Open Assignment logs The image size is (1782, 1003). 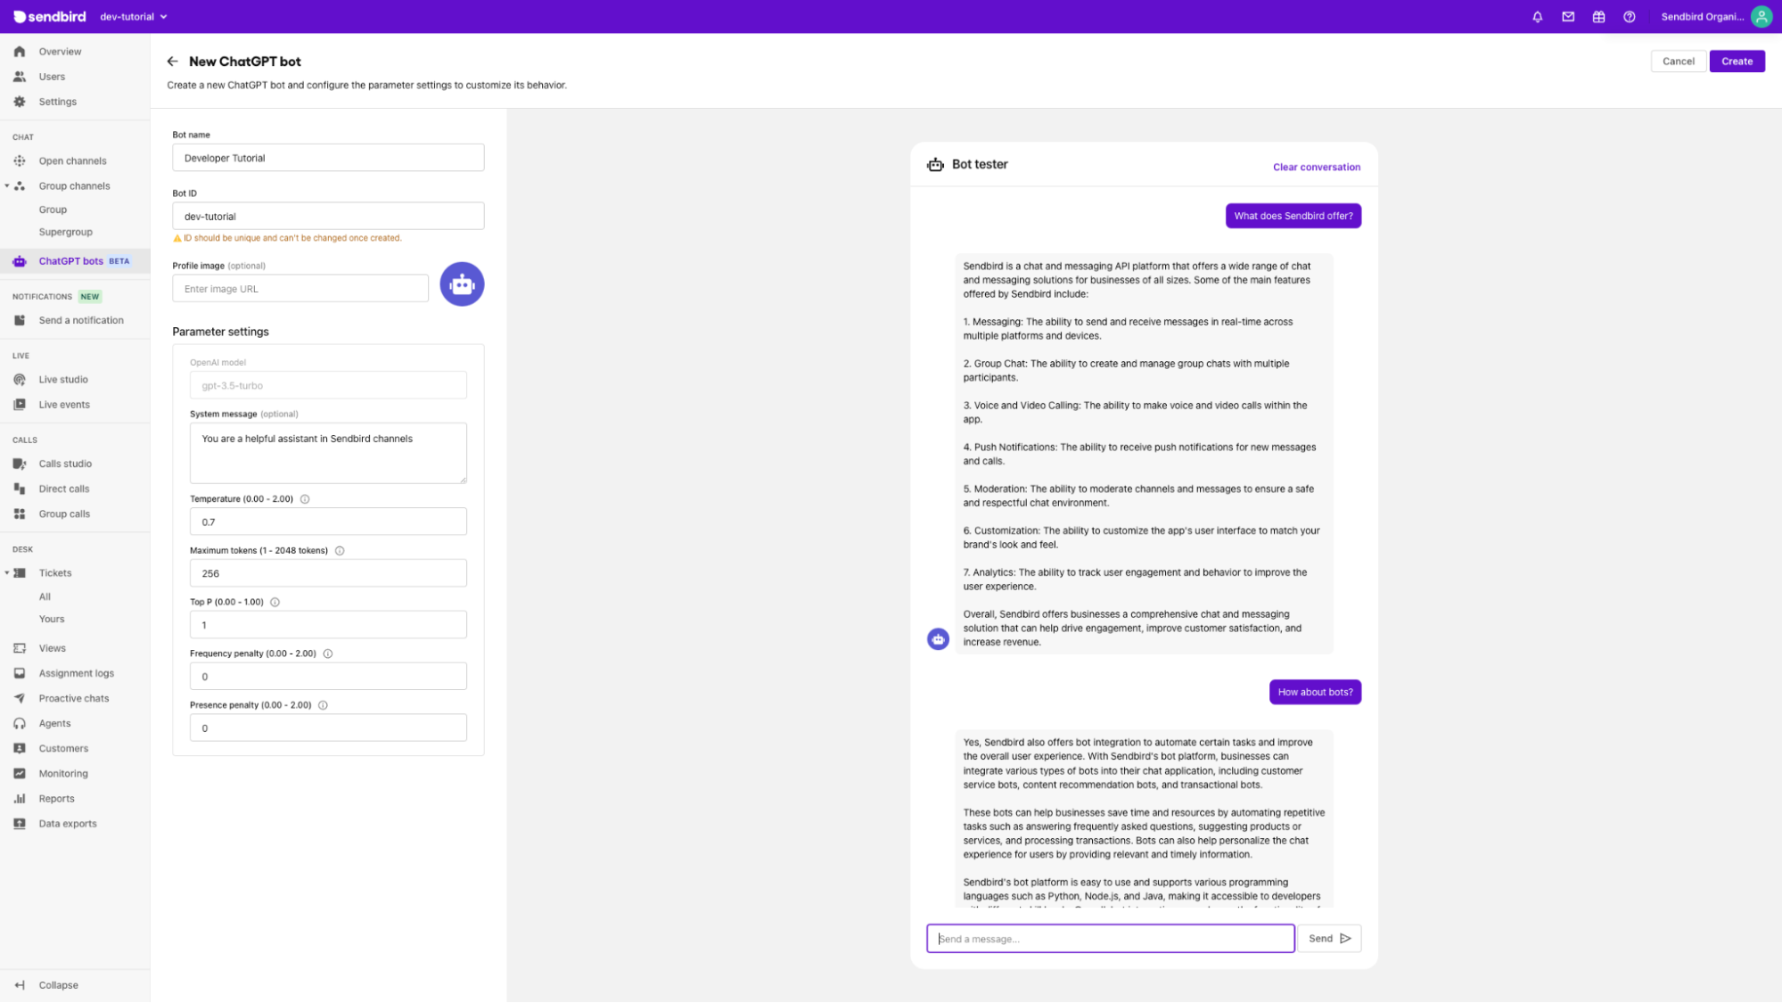[75, 673]
